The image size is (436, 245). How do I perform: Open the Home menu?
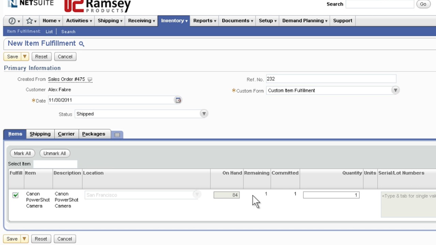coord(51,21)
